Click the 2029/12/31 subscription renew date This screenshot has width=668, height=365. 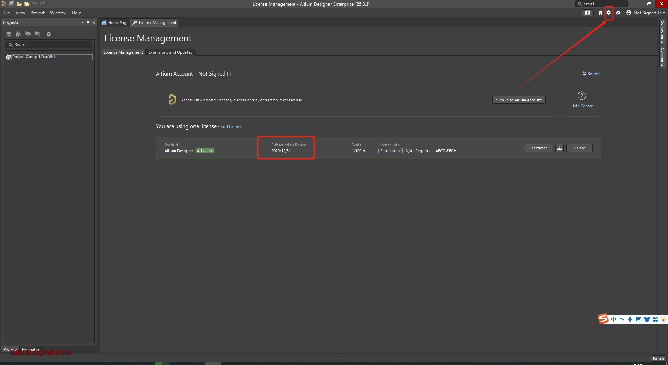pyautogui.click(x=281, y=151)
